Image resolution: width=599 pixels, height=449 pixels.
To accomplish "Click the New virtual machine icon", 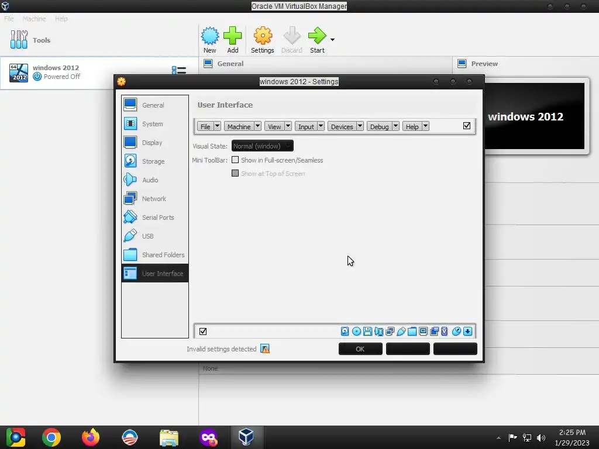I will pyautogui.click(x=210, y=36).
